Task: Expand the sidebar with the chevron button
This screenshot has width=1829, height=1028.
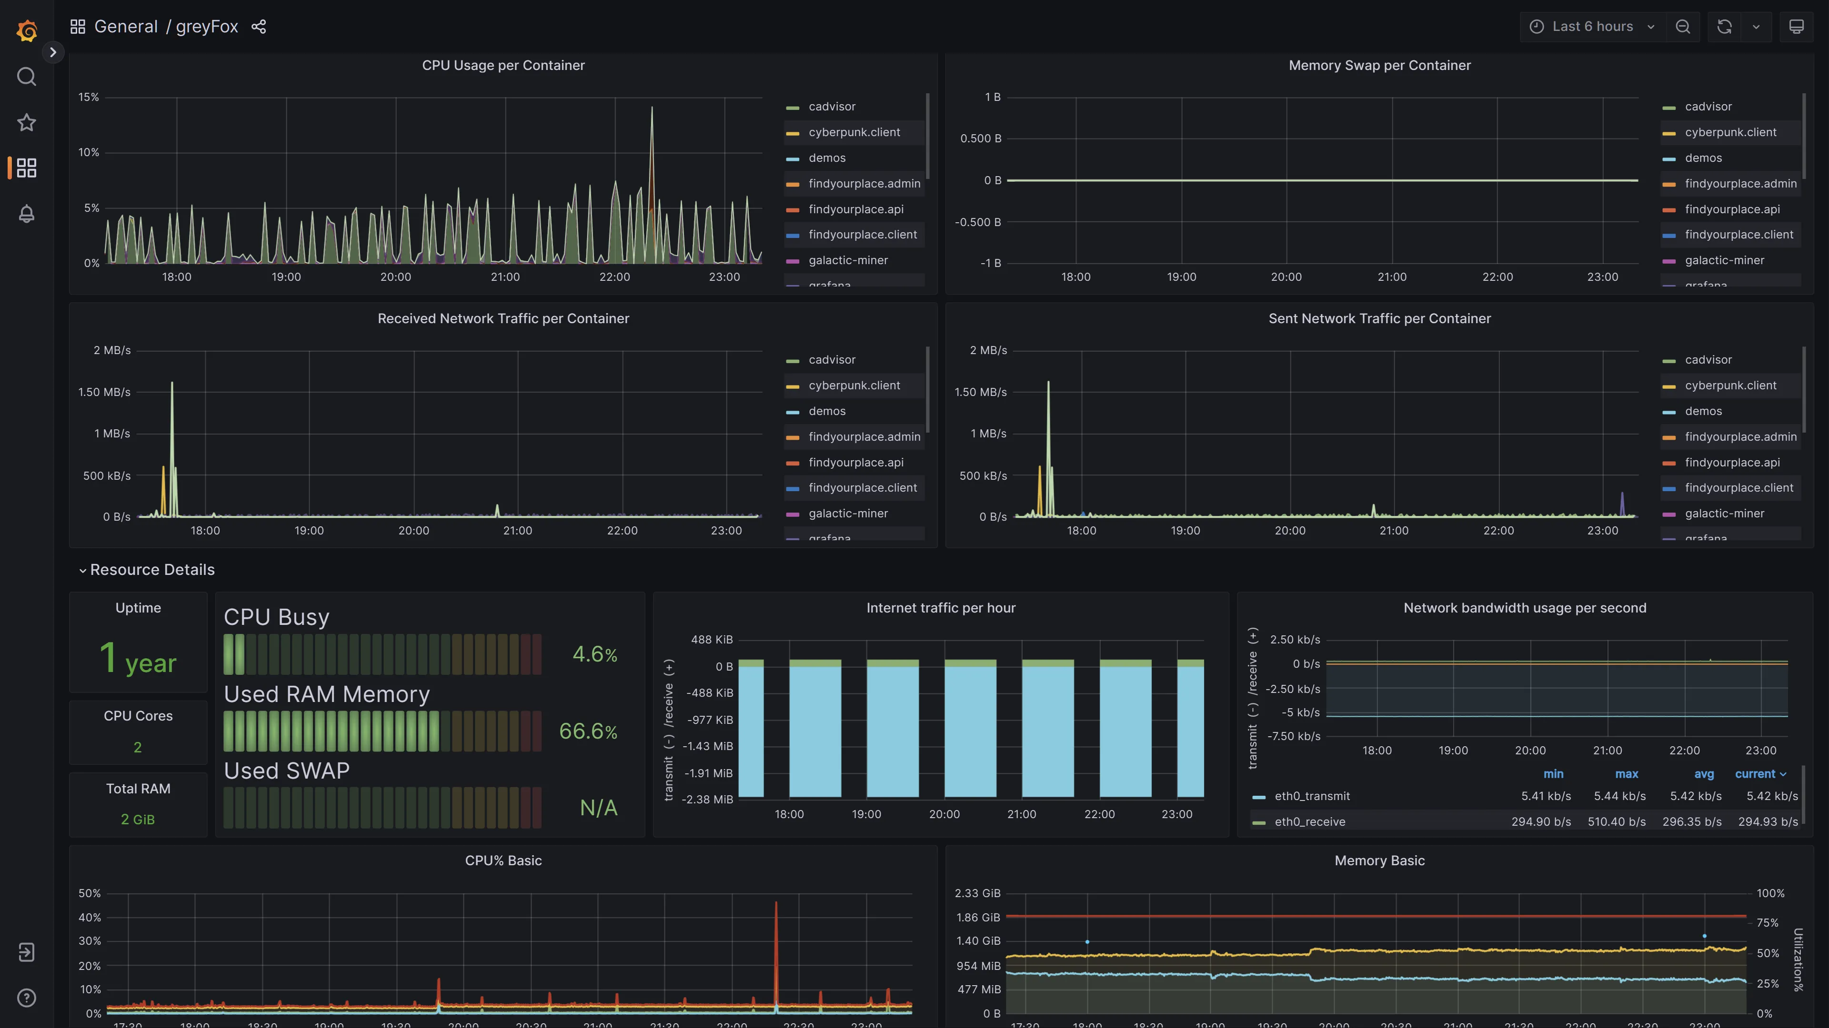Action: pyautogui.click(x=52, y=52)
